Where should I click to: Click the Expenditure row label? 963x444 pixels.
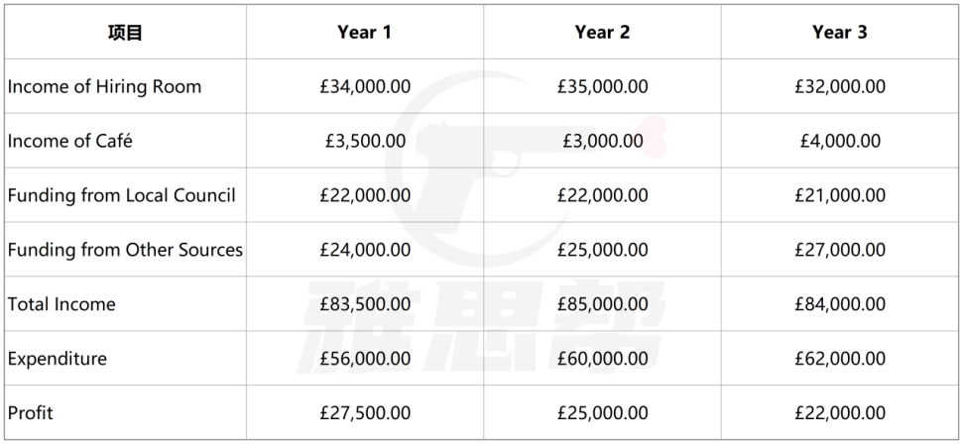[58, 359]
